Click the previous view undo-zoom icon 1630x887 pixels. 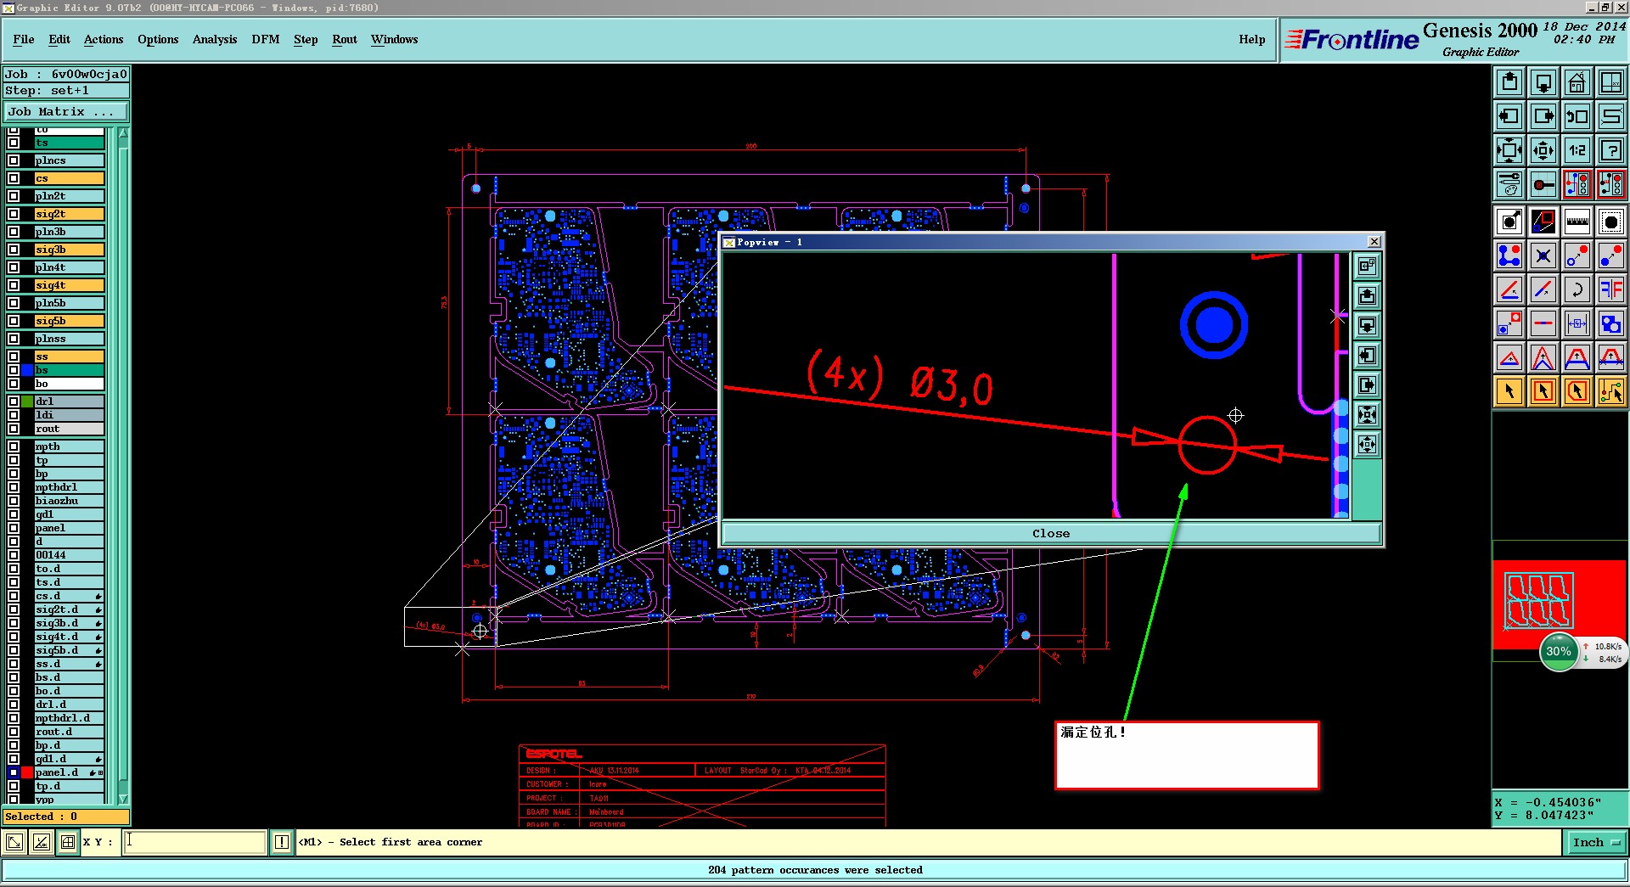(x=1577, y=116)
